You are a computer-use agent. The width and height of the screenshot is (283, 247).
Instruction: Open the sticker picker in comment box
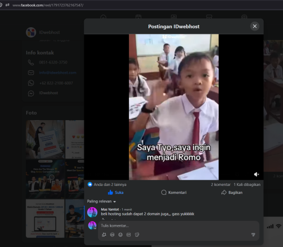pos(137,235)
